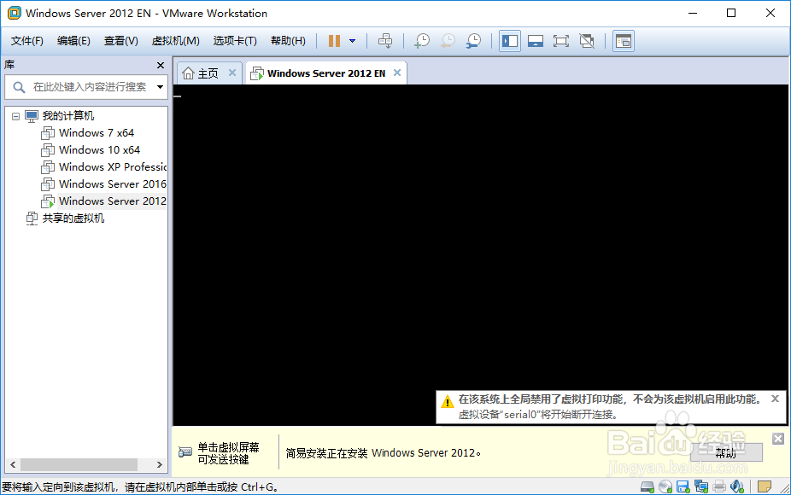The height and width of the screenshot is (495, 791).
Task: Toggle the library sidebar view icon
Action: (510, 41)
